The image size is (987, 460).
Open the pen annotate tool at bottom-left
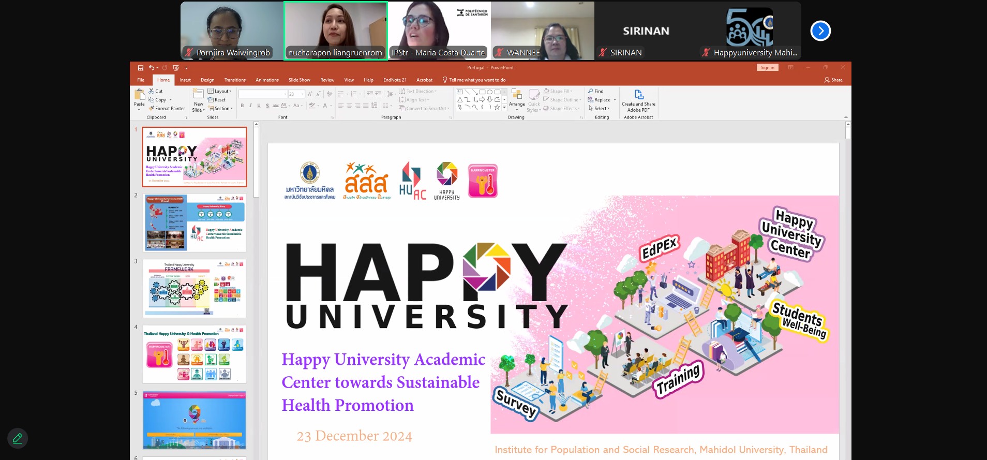18,438
